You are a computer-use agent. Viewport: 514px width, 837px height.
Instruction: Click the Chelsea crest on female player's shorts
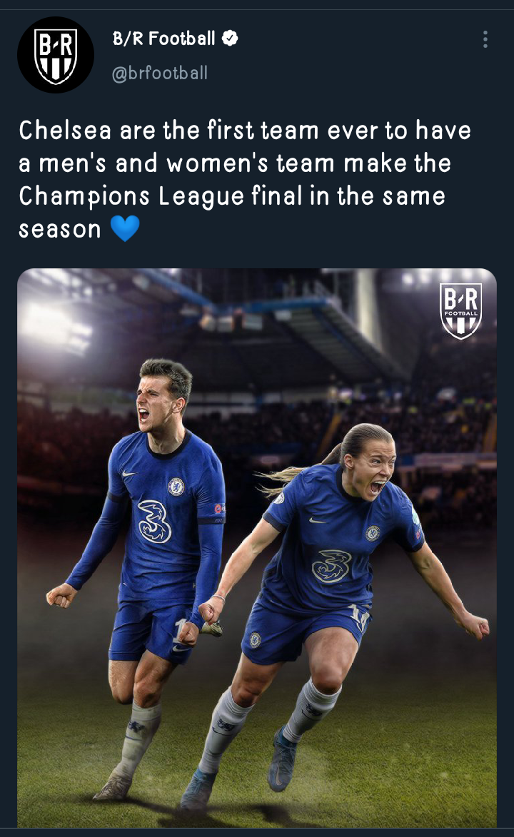click(256, 639)
